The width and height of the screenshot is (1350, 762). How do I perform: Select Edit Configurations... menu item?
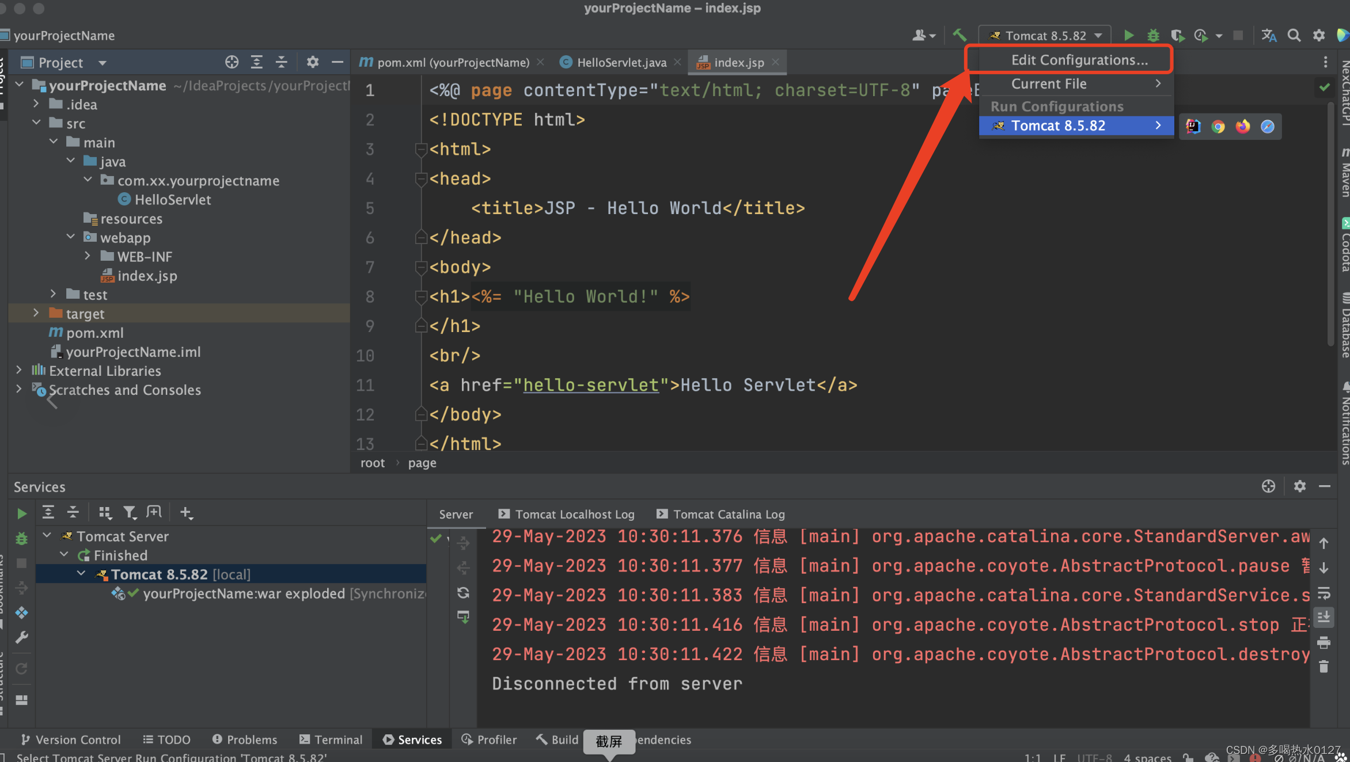pyautogui.click(x=1079, y=60)
